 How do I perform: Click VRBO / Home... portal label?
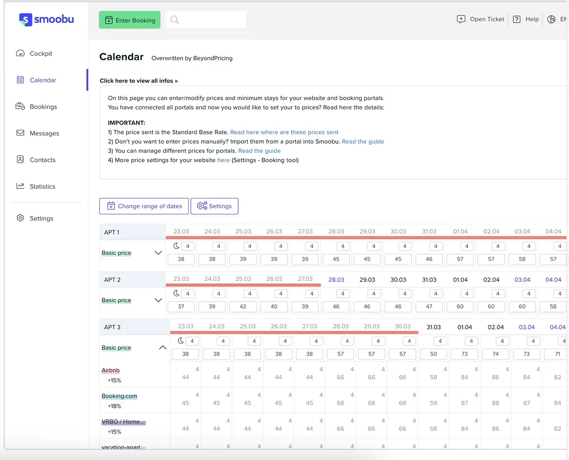[123, 422]
